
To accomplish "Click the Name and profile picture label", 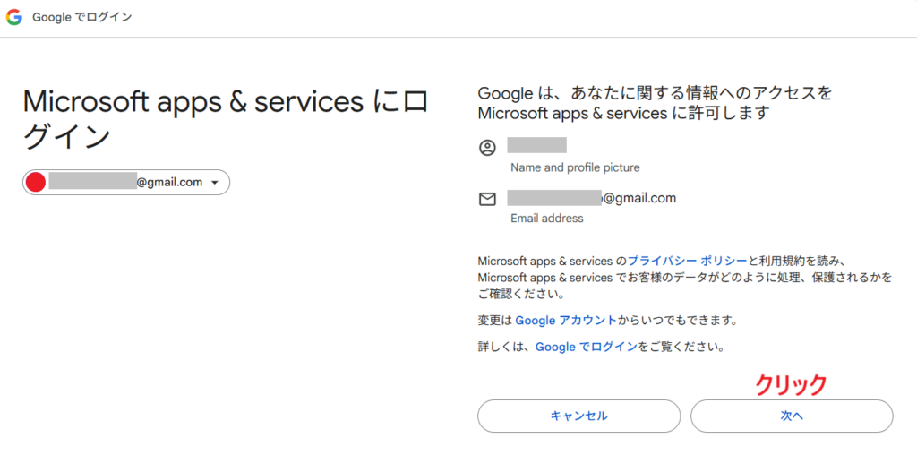I will [575, 167].
